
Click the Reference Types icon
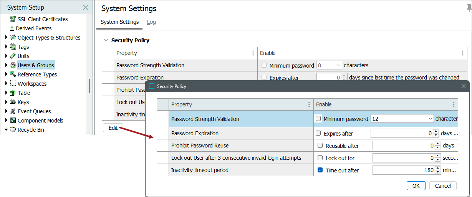pyautogui.click(x=13, y=74)
